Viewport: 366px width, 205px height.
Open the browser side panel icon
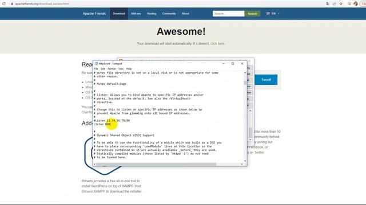click(x=349, y=4)
